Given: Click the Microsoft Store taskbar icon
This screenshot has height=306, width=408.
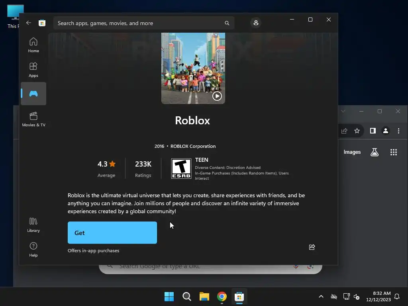Looking at the screenshot, I should [239, 296].
